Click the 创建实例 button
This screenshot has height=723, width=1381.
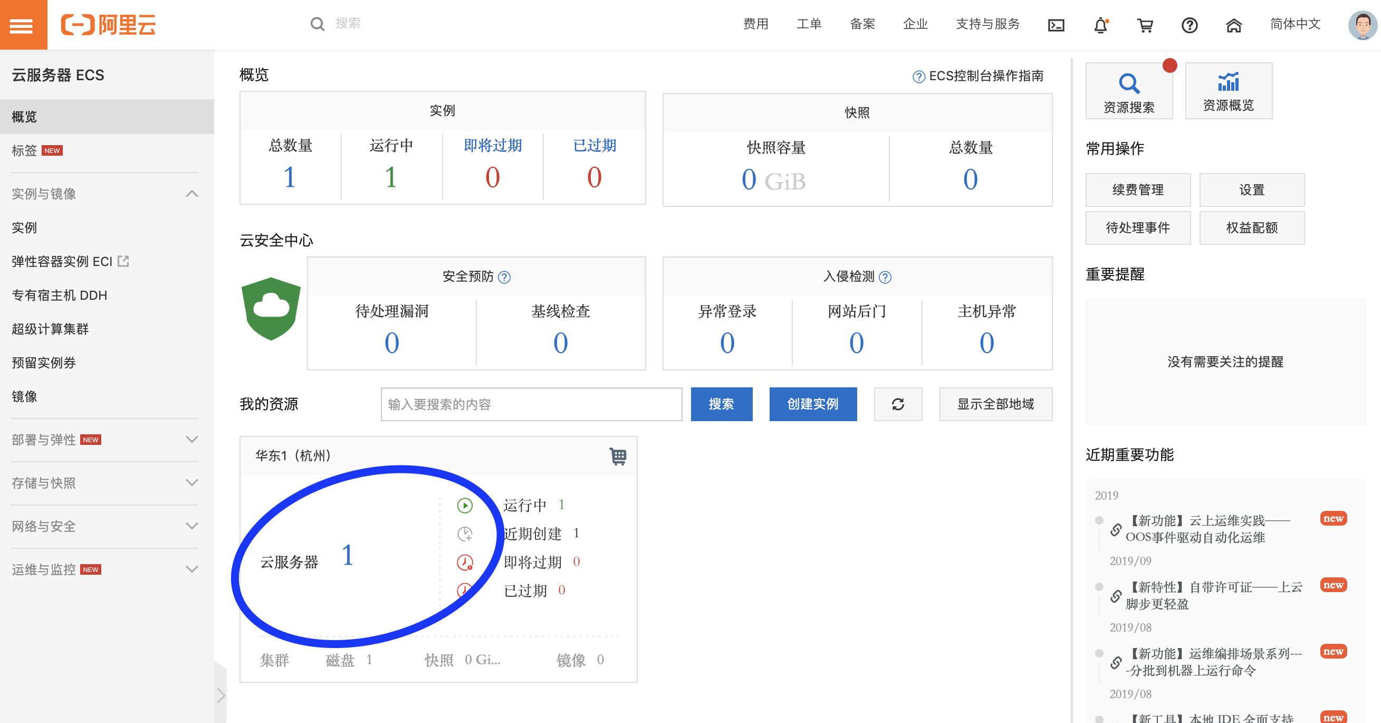(x=813, y=404)
